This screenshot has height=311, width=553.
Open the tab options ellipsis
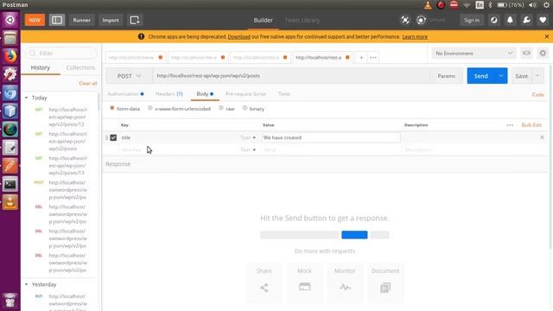coord(373,58)
